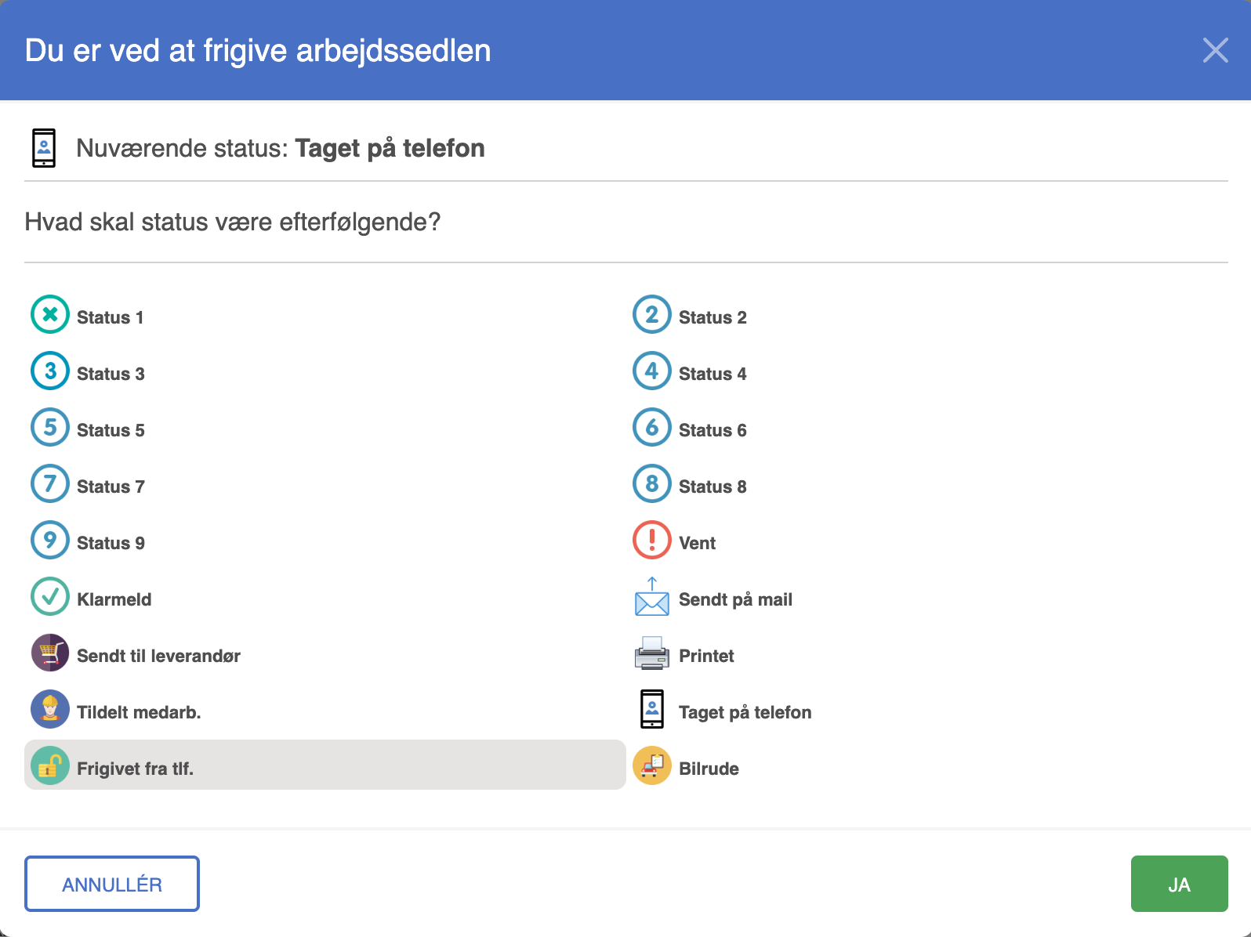Select the Tildelt medarb. label
Image resolution: width=1251 pixels, height=937 pixels.
pos(139,712)
